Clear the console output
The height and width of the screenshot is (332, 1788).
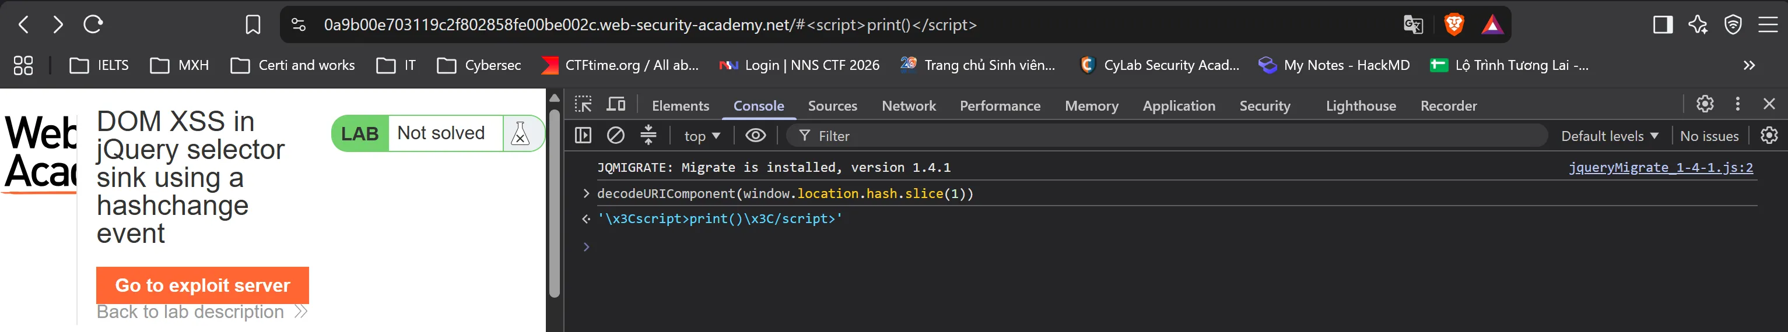point(616,135)
